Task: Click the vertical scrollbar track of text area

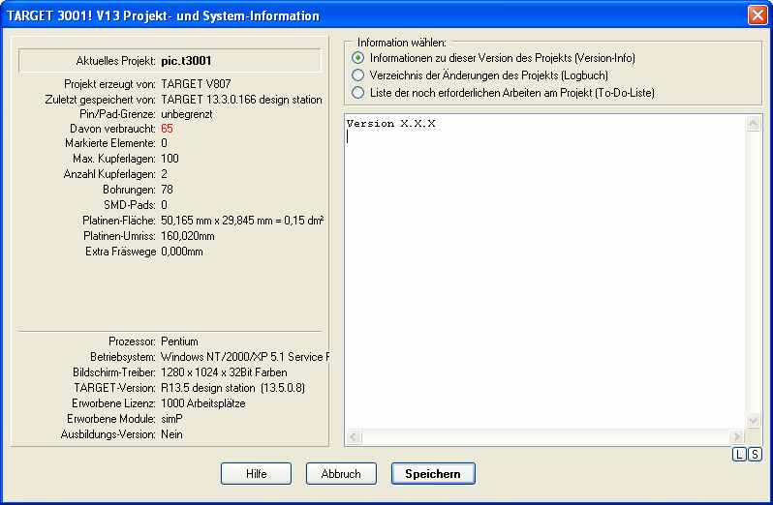Action: pos(755,271)
